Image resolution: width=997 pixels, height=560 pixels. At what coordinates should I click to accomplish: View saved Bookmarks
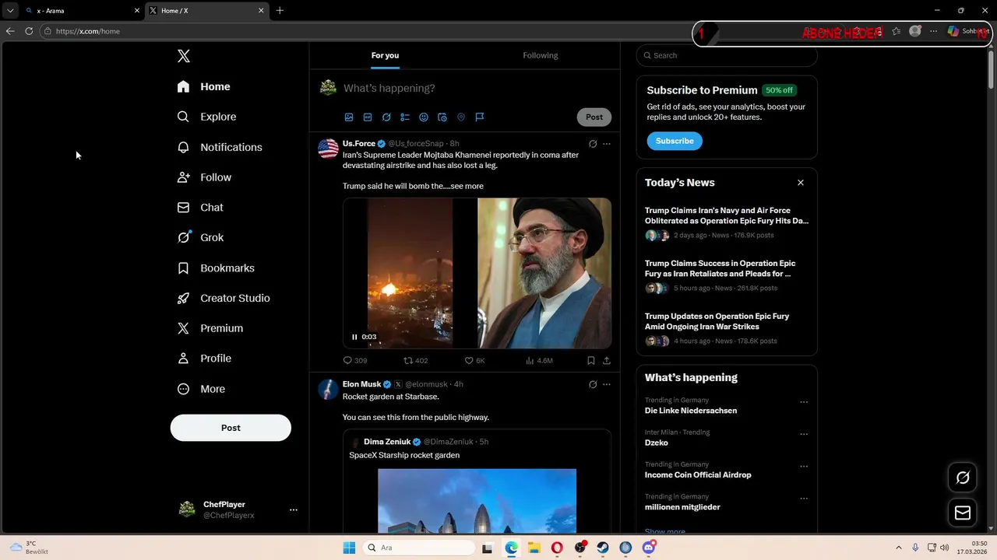click(x=217, y=268)
